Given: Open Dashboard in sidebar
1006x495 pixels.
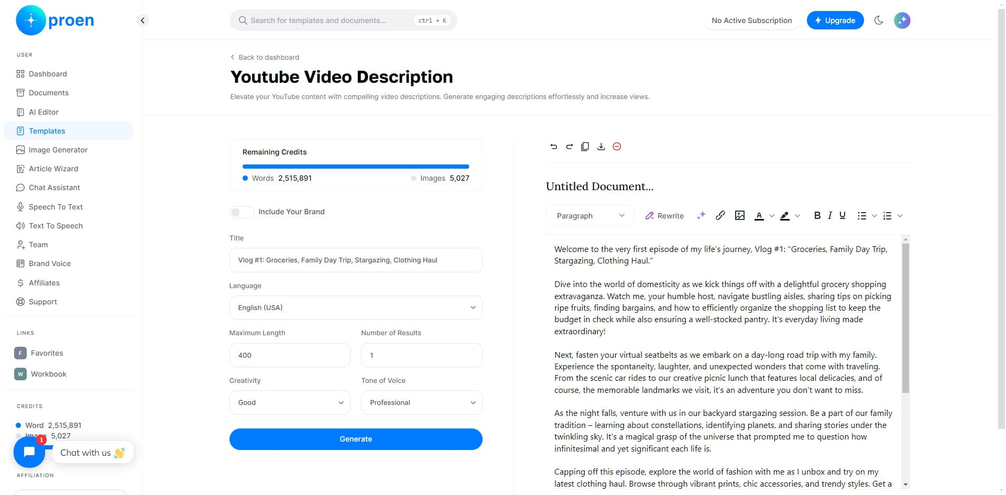Looking at the screenshot, I should 68,74.
